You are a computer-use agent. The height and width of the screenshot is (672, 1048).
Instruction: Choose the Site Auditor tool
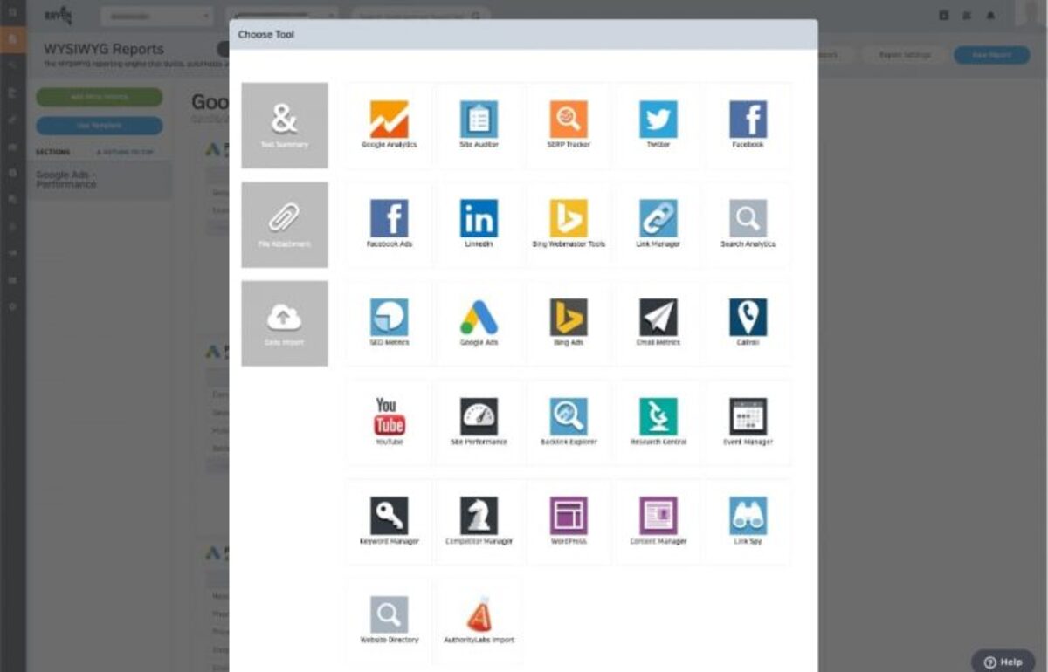[479, 126]
